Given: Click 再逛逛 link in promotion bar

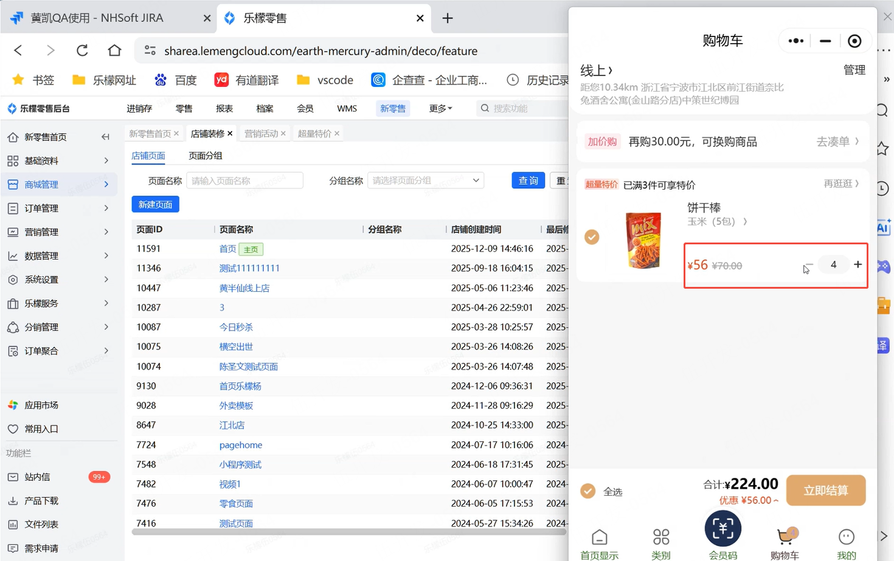Looking at the screenshot, I should pos(841,184).
